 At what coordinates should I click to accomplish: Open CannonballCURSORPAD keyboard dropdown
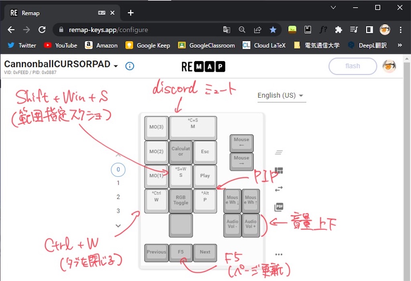pyautogui.click(x=116, y=66)
